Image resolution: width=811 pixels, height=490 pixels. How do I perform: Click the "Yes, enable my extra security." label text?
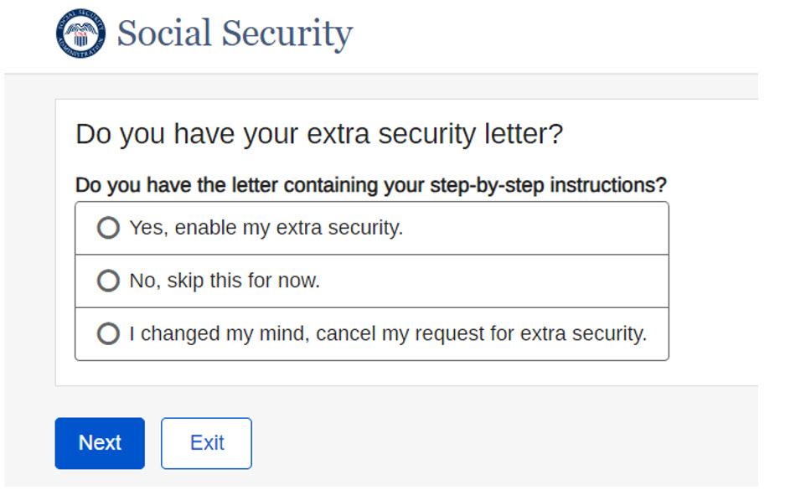point(266,228)
